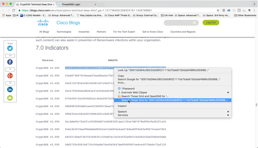The image size is (258, 148).
Task: Choose Look Up for the selected hash
Action: (173, 70)
